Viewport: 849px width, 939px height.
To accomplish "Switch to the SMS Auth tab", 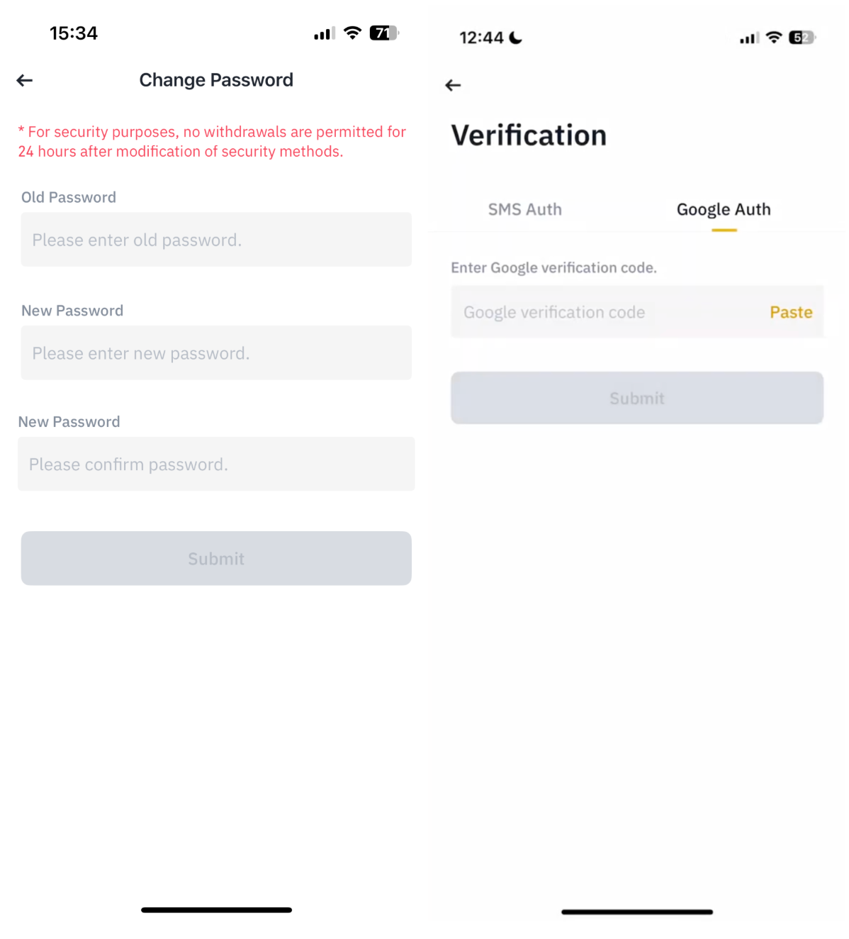I will pos(524,210).
